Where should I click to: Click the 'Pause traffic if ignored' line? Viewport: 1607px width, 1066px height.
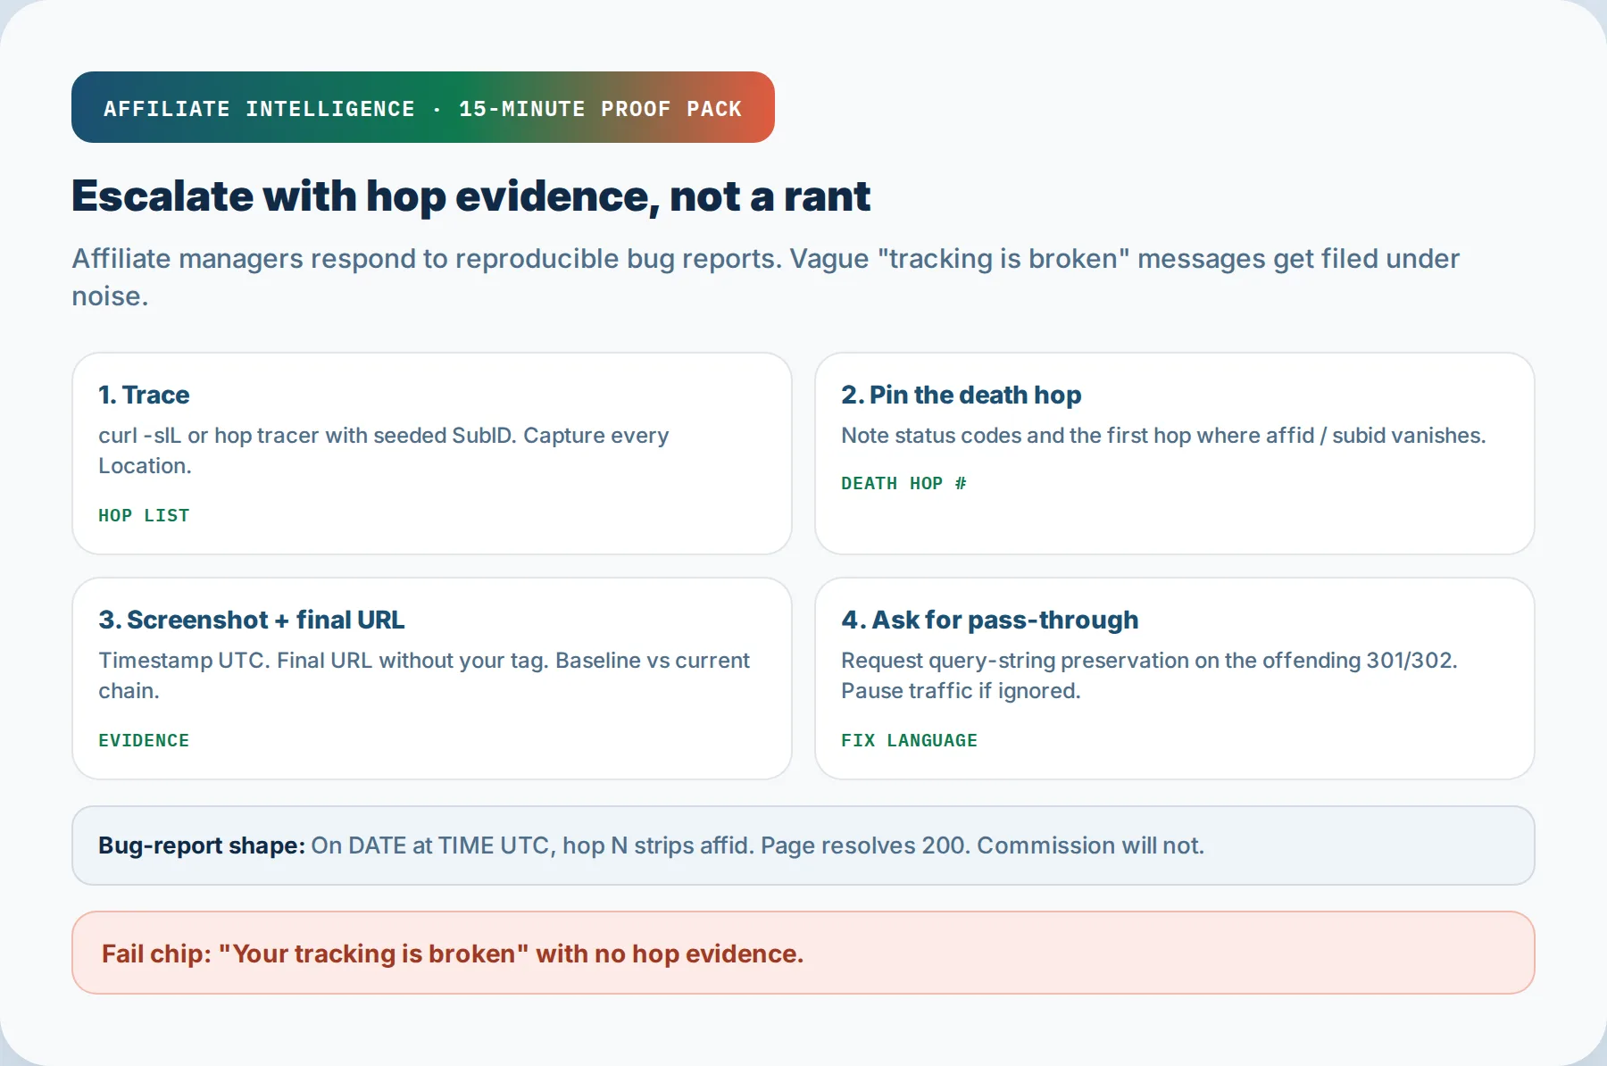point(961,690)
